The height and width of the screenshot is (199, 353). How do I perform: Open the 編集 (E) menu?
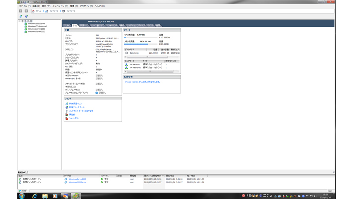pos(36,6)
